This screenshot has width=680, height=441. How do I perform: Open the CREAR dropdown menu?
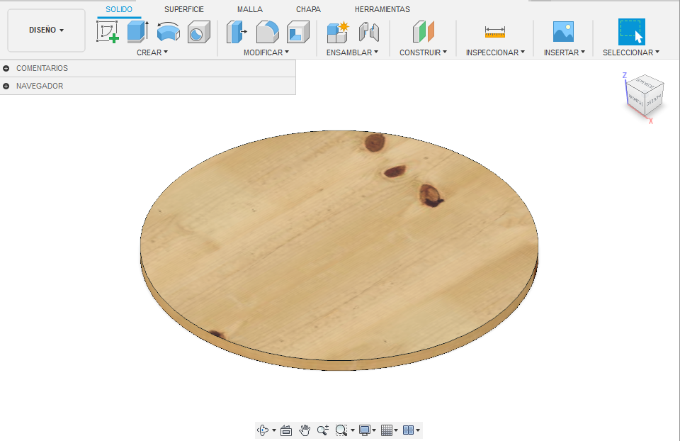point(152,52)
